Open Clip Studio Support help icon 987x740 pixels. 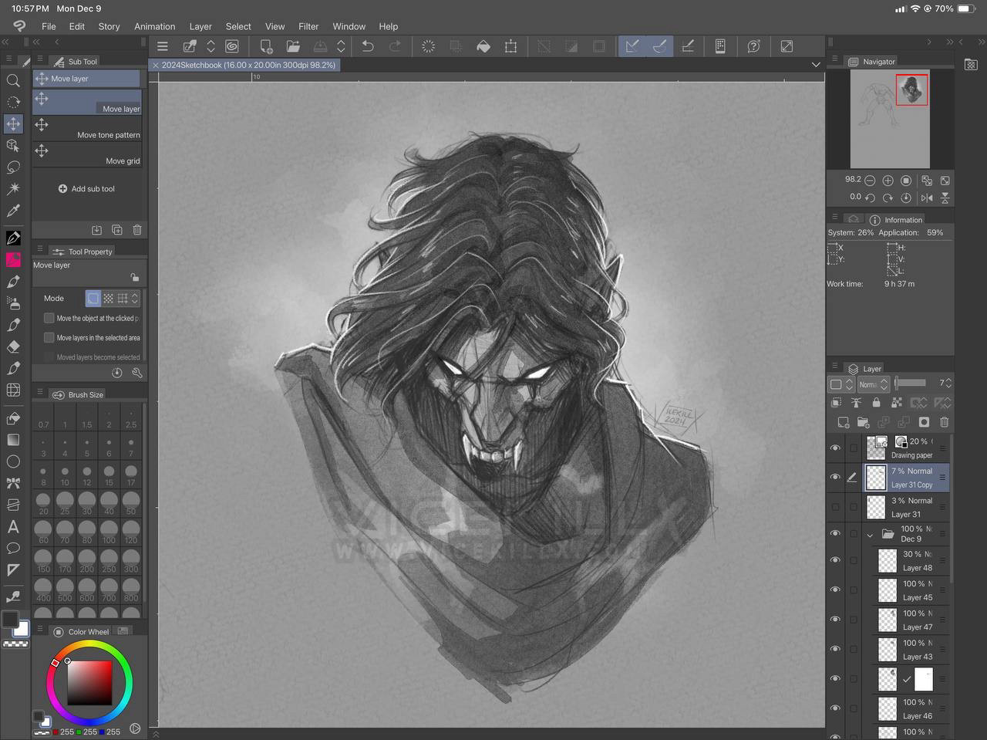754,46
